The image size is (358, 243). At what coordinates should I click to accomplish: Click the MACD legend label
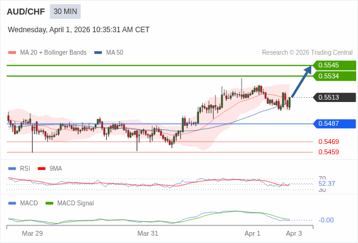point(29,204)
